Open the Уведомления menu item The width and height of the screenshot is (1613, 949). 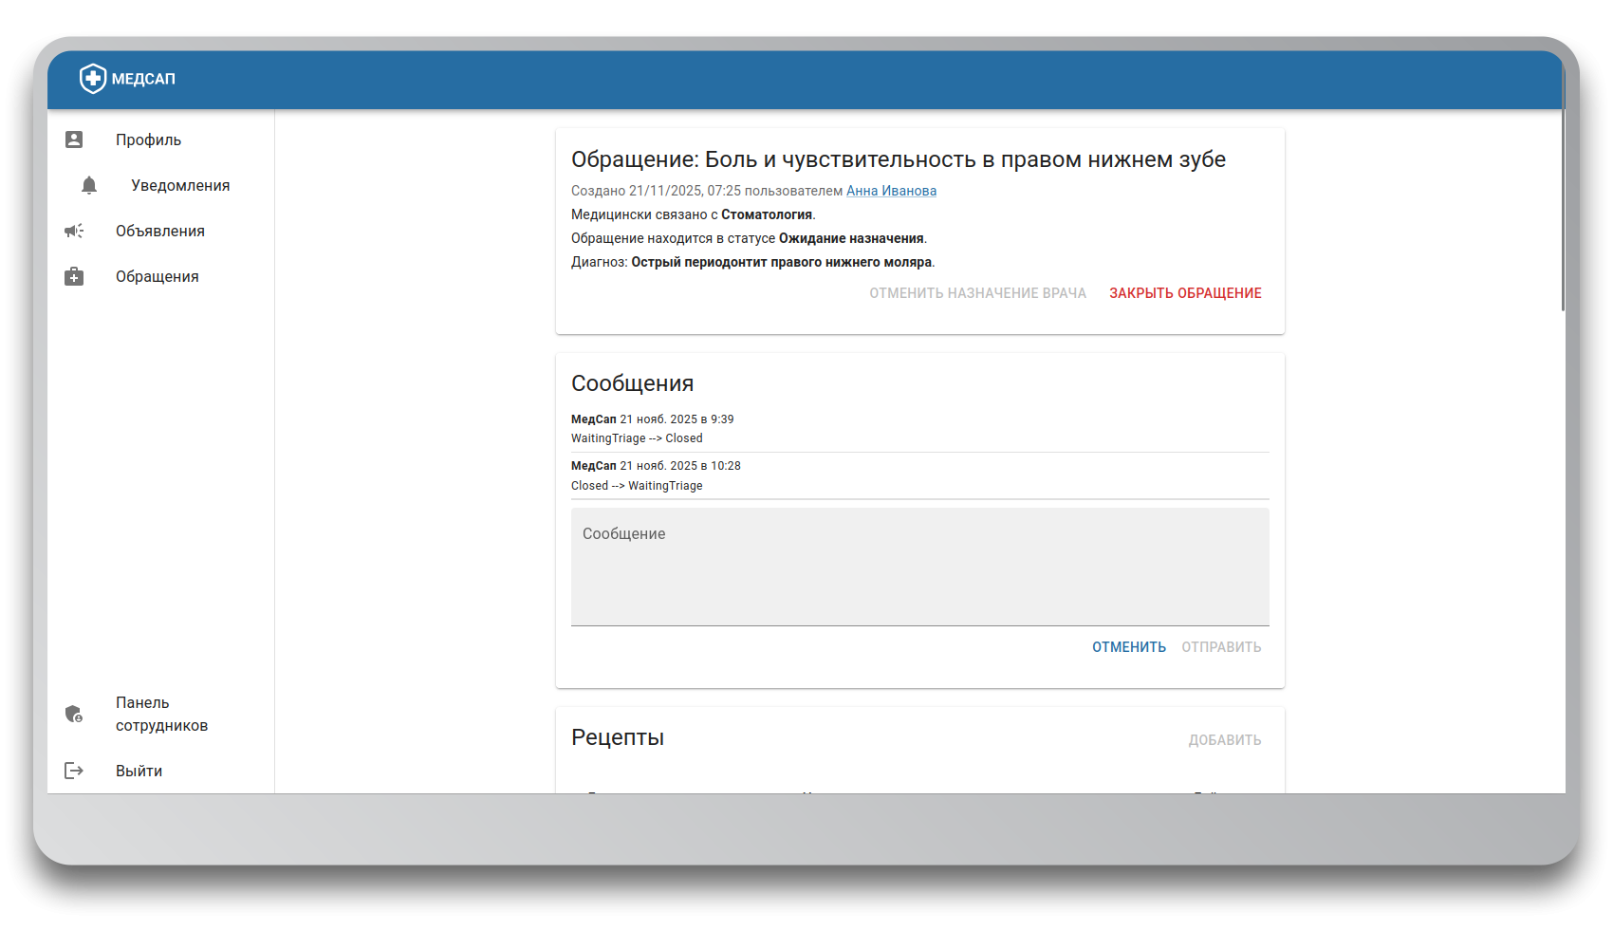pyautogui.click(x=180, y=185)
